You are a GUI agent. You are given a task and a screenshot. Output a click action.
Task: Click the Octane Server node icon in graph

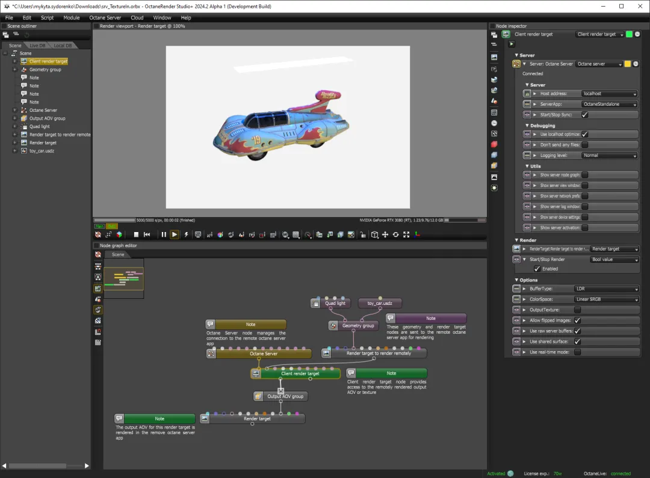click(211, 354)
